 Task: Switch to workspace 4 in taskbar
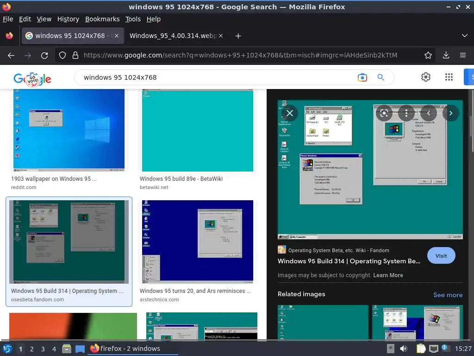pyautogui.click(x=54, y=349)
